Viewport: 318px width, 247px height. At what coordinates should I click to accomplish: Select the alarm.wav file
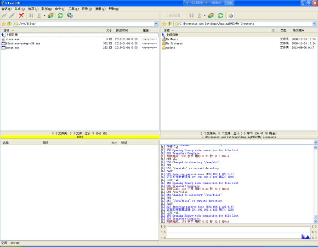(x=12, y=39)
